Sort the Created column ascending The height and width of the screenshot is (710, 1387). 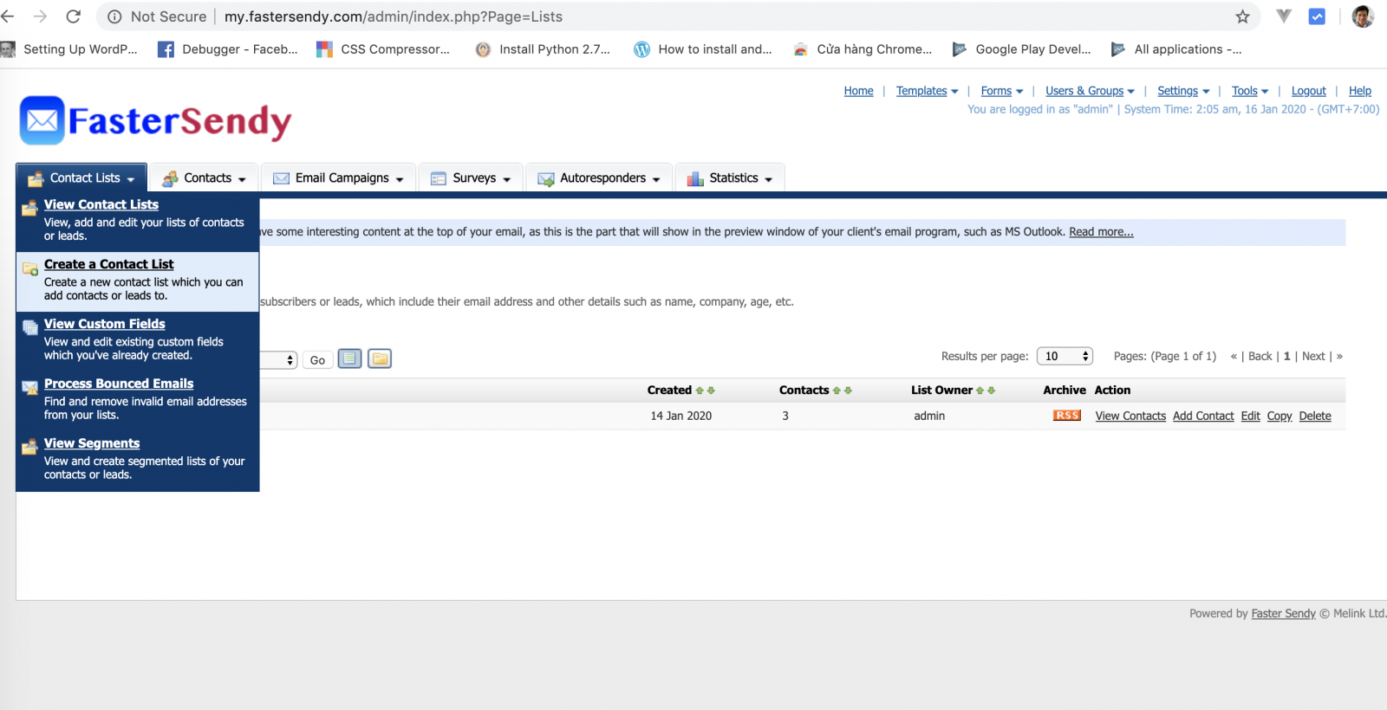tap(700, 390)
